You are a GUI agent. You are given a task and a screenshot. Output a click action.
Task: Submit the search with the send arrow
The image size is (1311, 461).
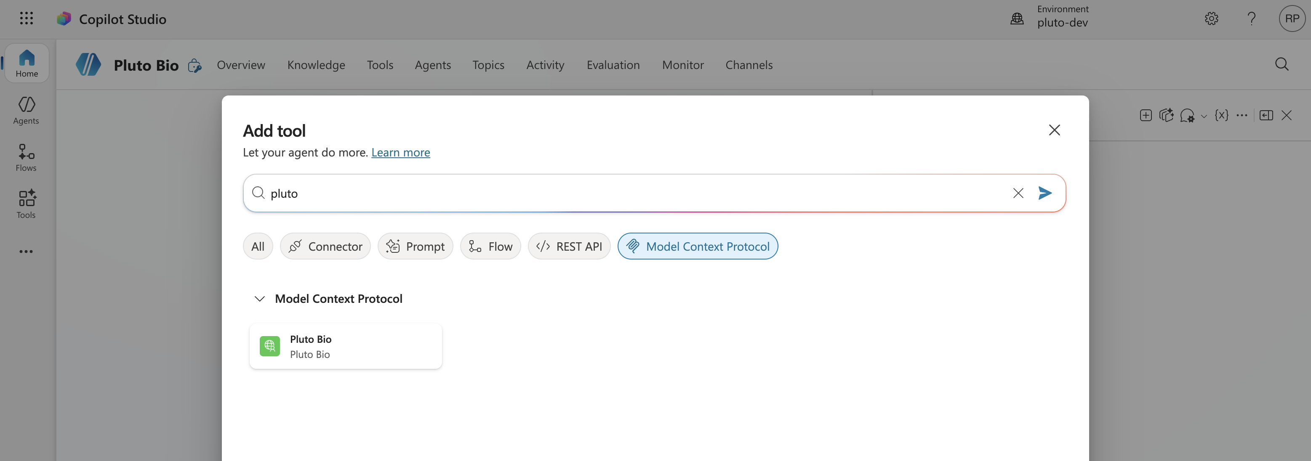[x=1045, y=193]
